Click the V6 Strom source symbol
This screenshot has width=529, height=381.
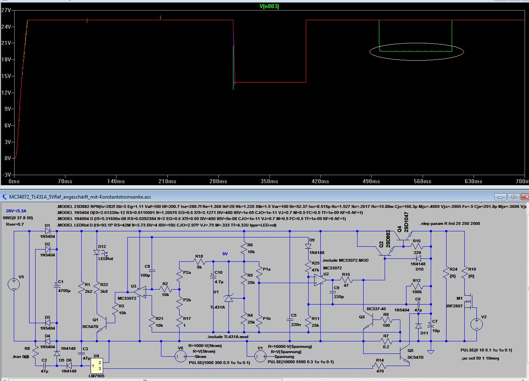[x=180, y=356]
